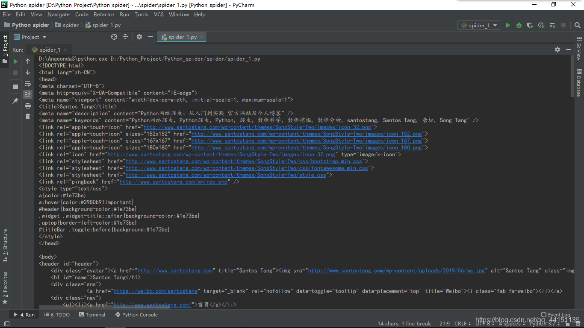Image resolution: width=584 pixels, height=328 pixels.
Task: Run spider_1 with the top toolbar play icon
Action: (508, 25)
